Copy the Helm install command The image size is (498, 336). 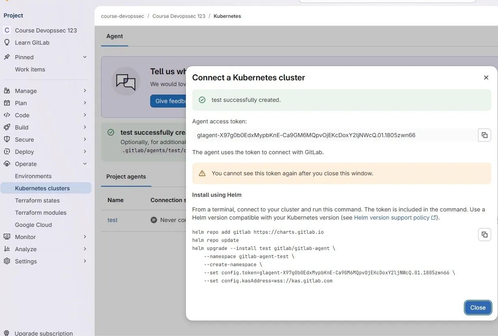click(484, 235)
